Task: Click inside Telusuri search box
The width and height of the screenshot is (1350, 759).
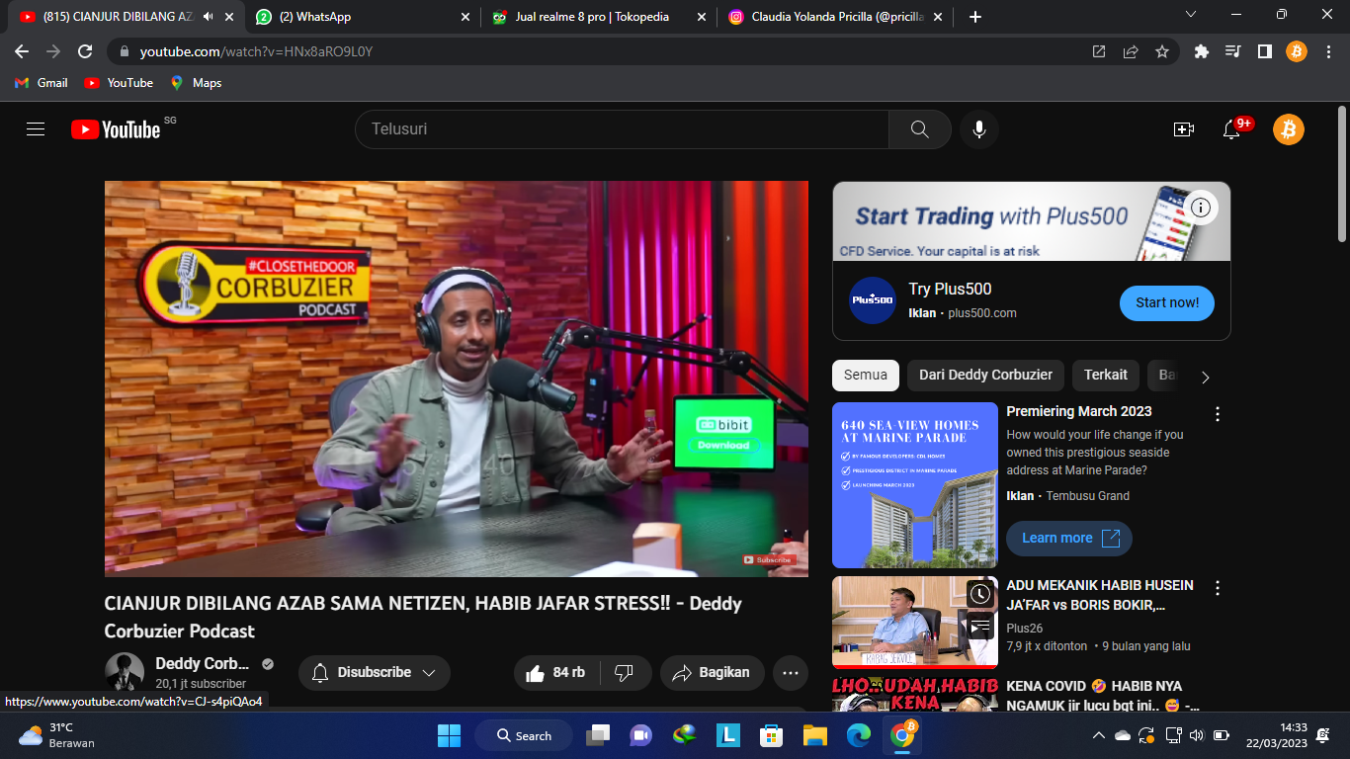Action: 622,129
